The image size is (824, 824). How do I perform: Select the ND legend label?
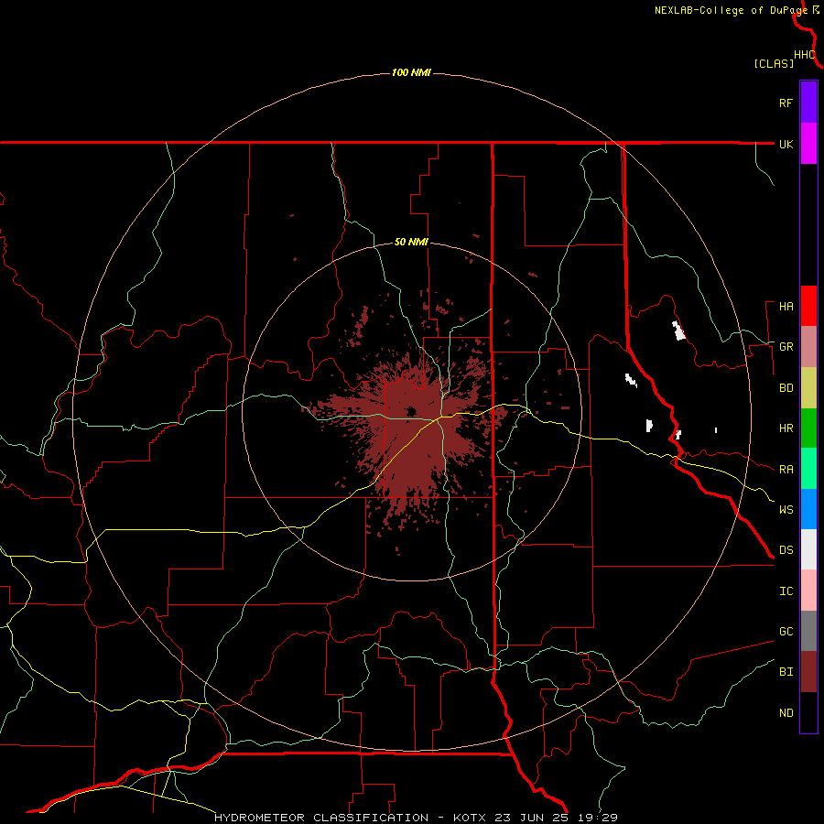pos(786,713)
